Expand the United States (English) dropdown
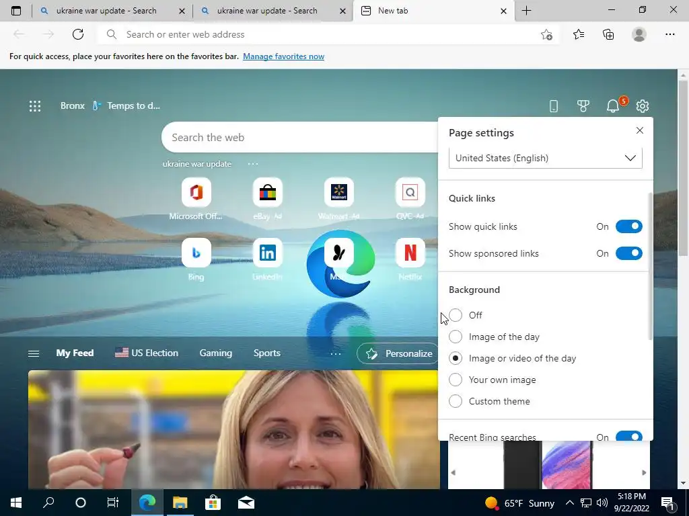This screenshot has width=689, height=516. pos(545,158)
